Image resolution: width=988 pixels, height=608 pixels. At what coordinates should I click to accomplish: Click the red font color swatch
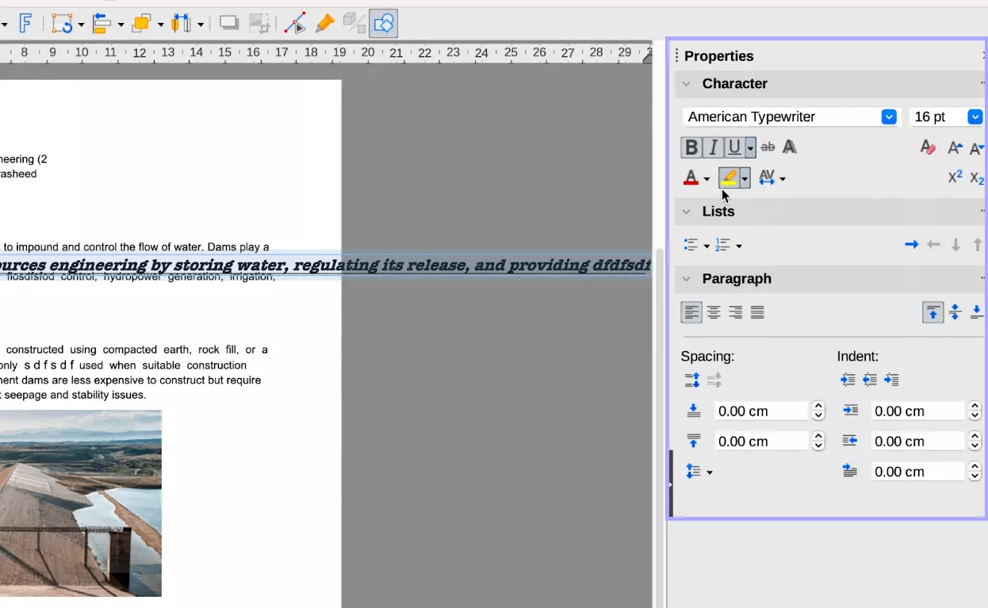691,177
